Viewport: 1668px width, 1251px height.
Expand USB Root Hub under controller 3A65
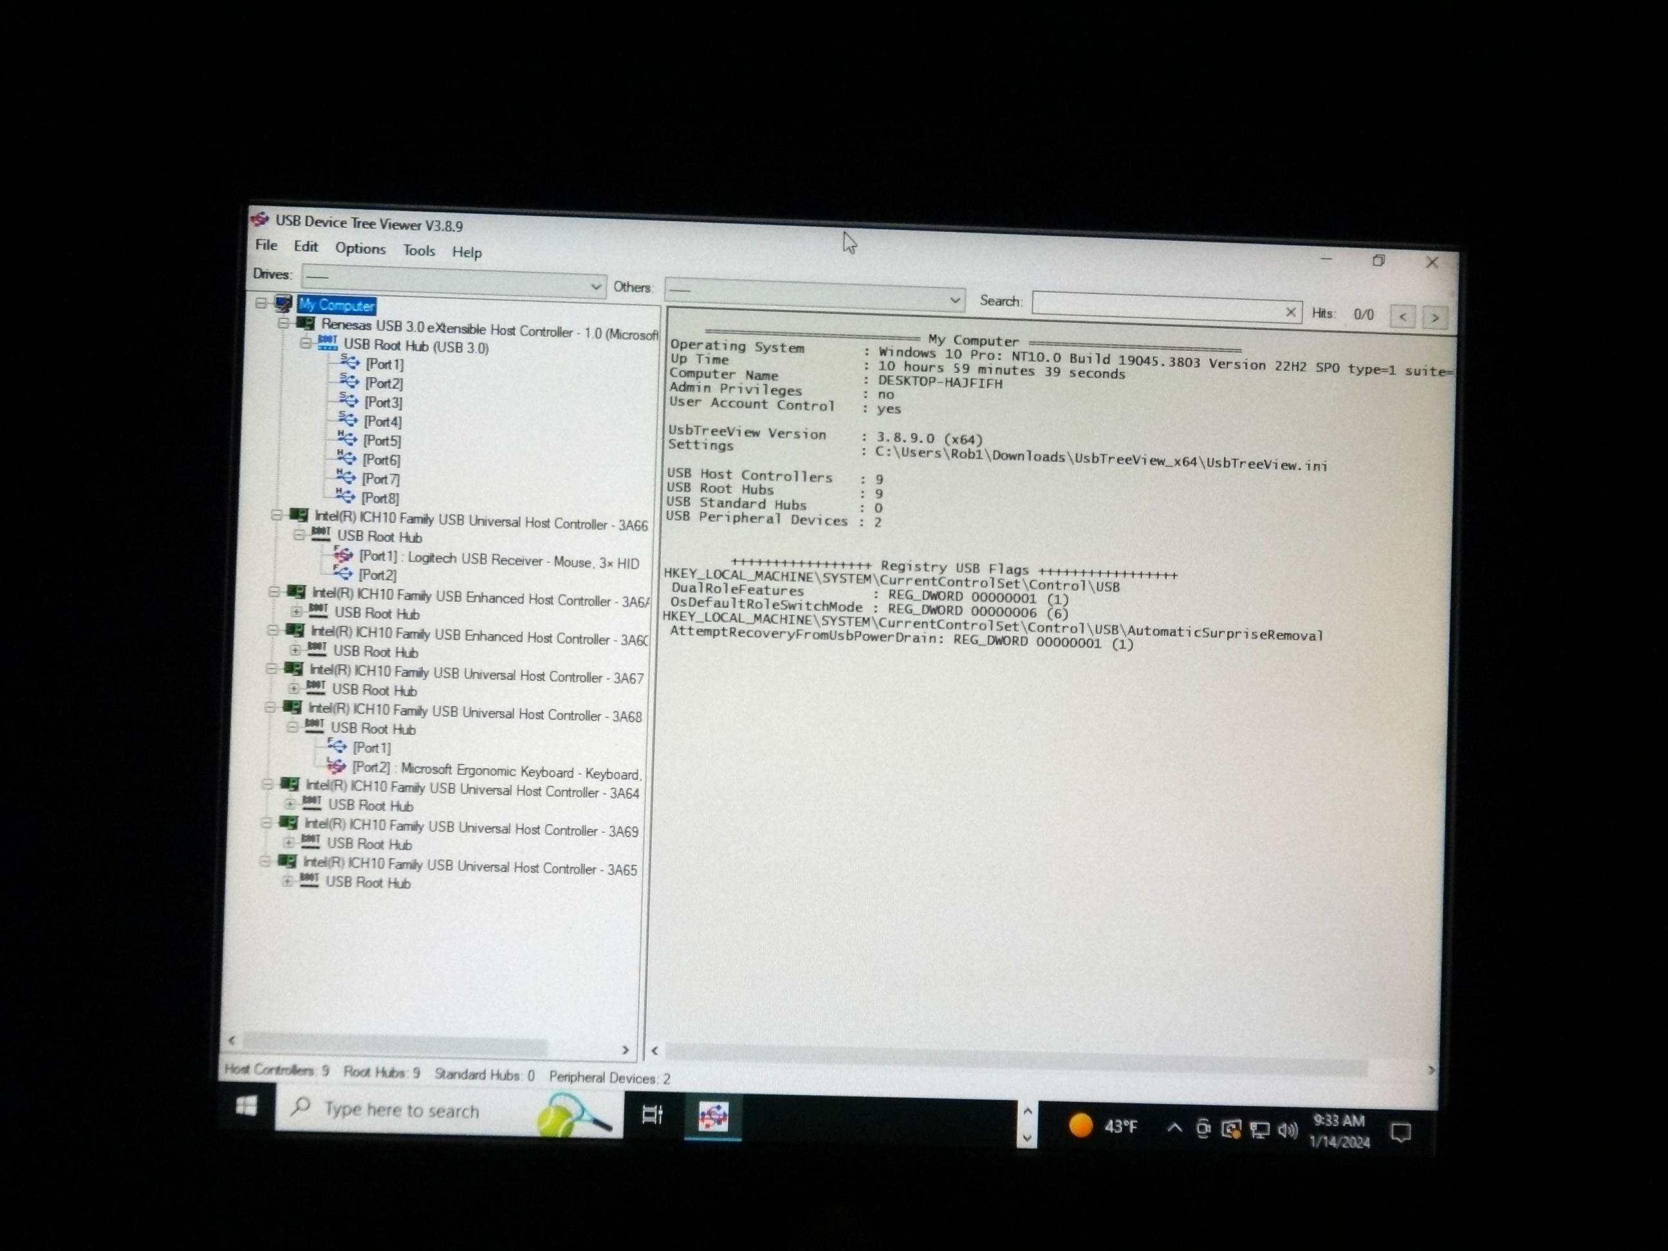(287, 881)
